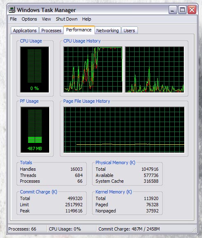The image size is (202, 238).
Task: Minimize the Task Manager window
Action: 173,10
